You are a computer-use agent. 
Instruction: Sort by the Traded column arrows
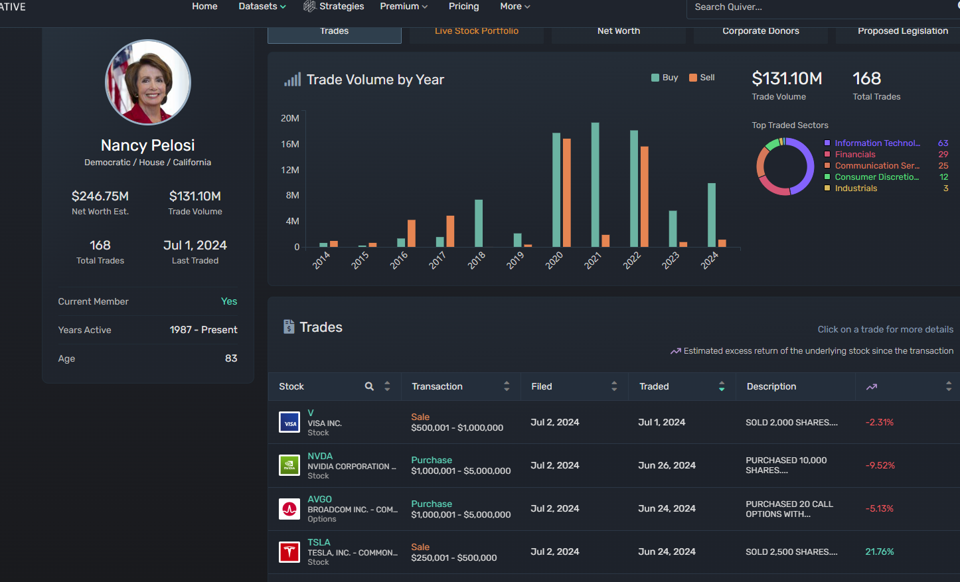coord(722,386)
